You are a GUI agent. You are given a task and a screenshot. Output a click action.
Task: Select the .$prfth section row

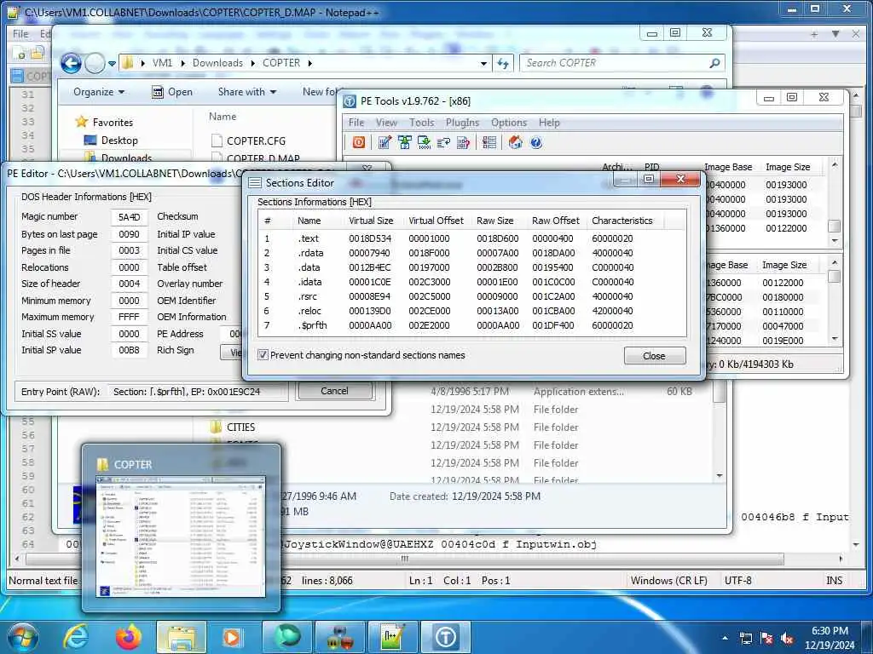[472, 325]
